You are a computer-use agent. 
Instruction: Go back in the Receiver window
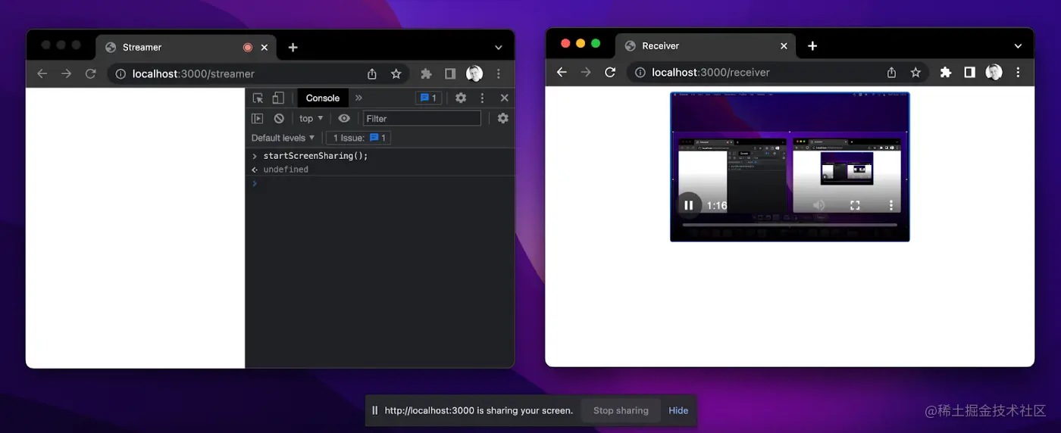click(x=562, y=72)
